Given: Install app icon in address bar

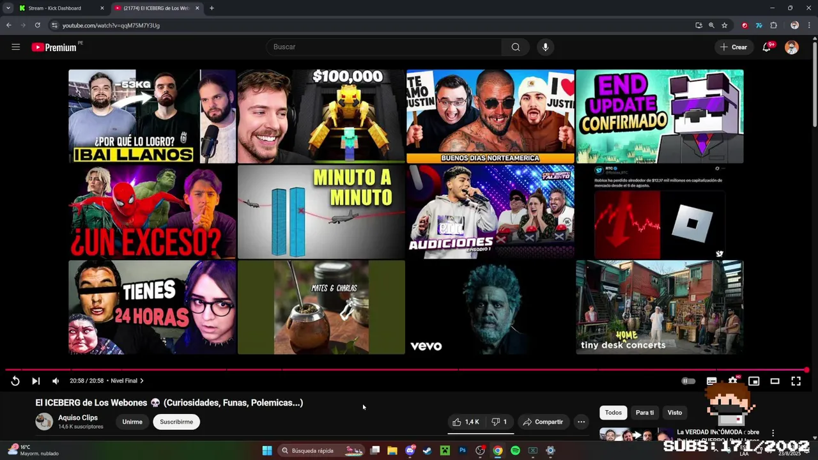Looking at the screenshot, I should tap(698, 26).
